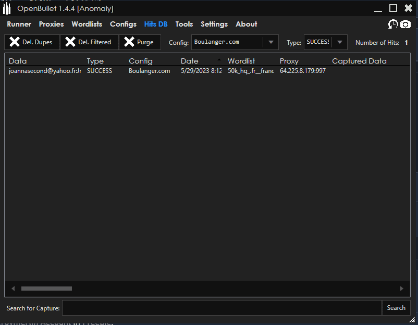Click the horizontal scrollbar thumb
Image resolution: width=418 pixels, height=325 pixels.
point(46,289)
